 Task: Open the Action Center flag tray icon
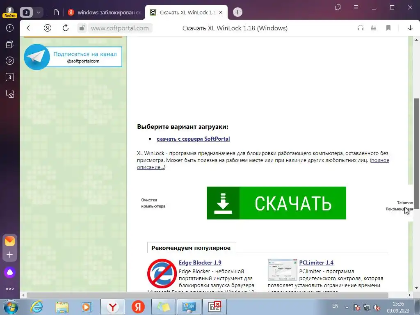coord(356,307)
